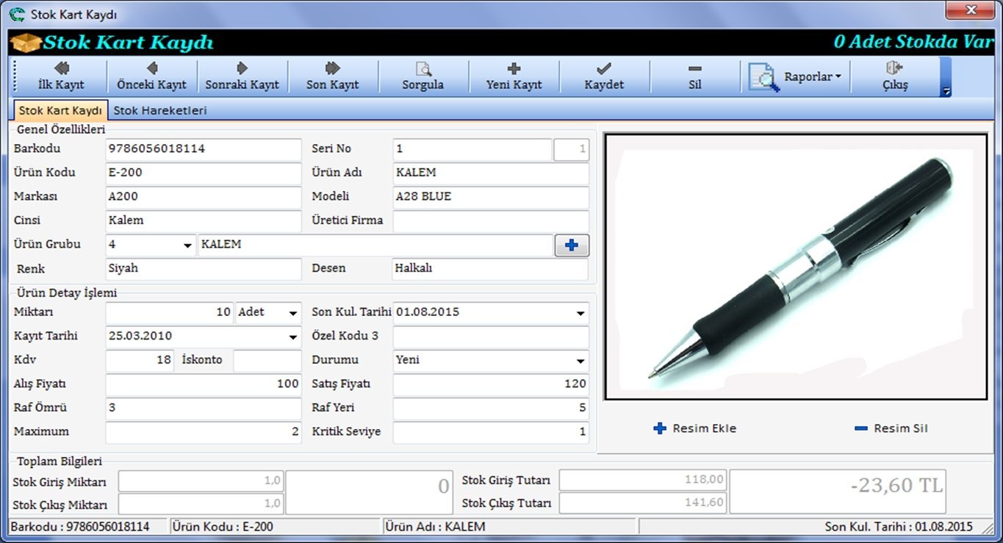Open Son Kul. Tarihi date picker
The width and height of the screenshot is (1003, 543).
tap(580, 313)
